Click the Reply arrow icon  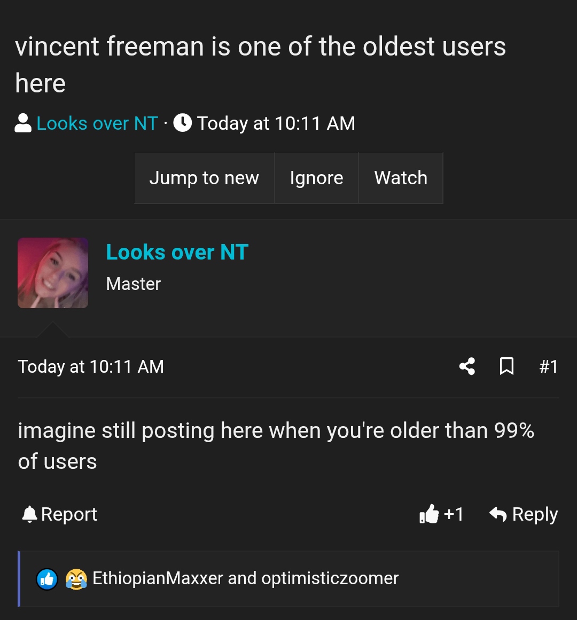tap(498, 514)
